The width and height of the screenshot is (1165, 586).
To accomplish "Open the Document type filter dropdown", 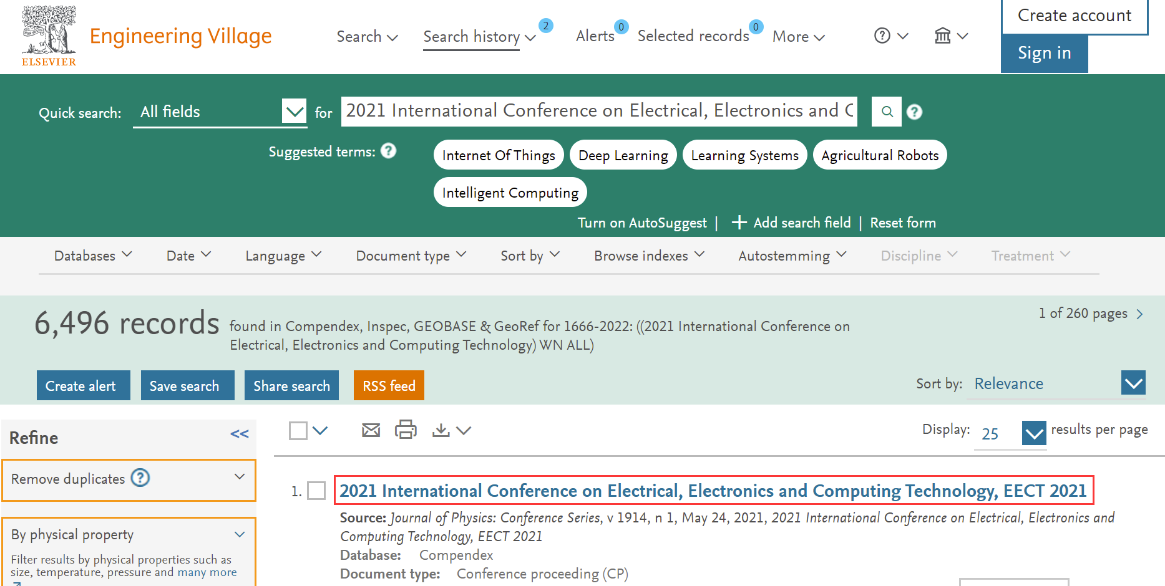I will coord(411,256).
